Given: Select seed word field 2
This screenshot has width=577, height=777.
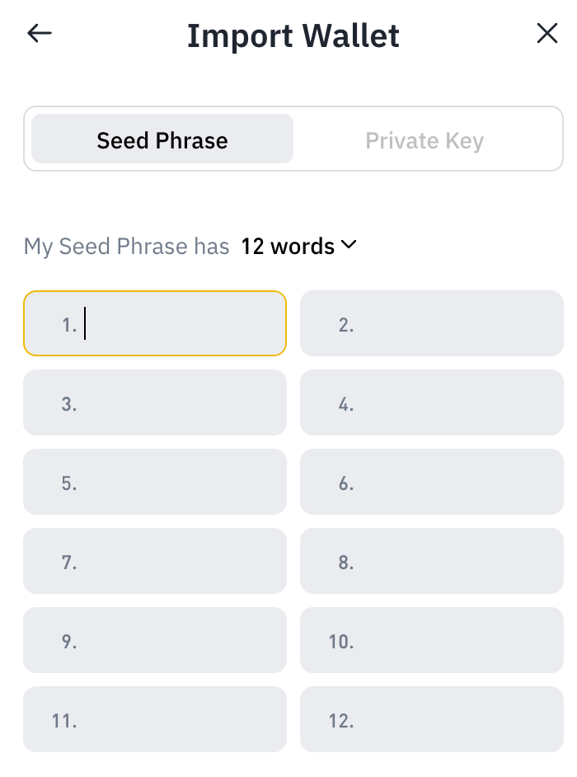Looking at the screenshot, I should (432, 323).
